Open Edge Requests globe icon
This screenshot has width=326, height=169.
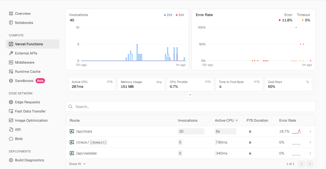[x=11, y=102]
